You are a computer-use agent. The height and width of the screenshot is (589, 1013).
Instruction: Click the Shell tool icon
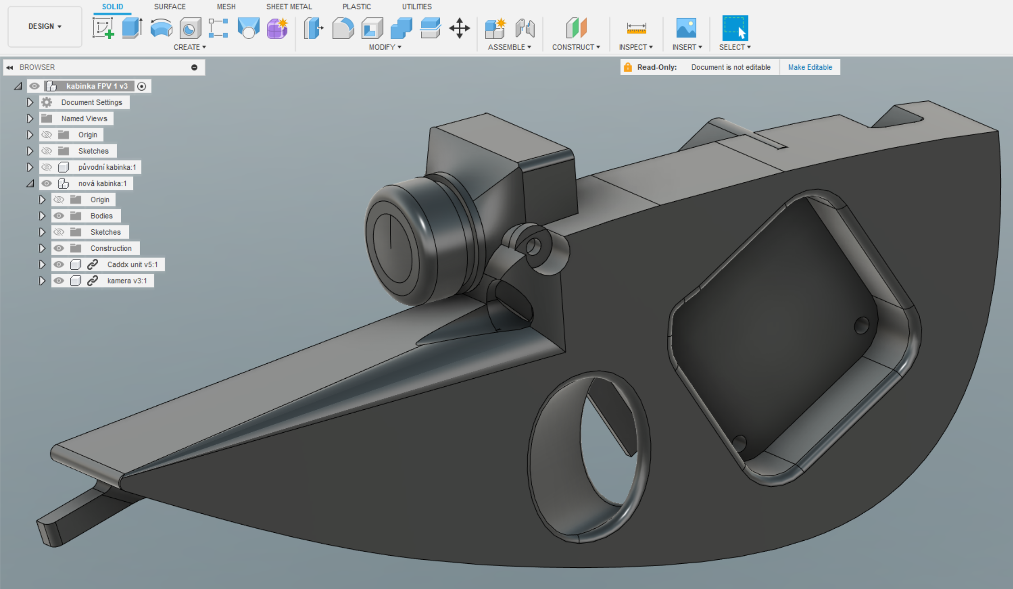372,28
